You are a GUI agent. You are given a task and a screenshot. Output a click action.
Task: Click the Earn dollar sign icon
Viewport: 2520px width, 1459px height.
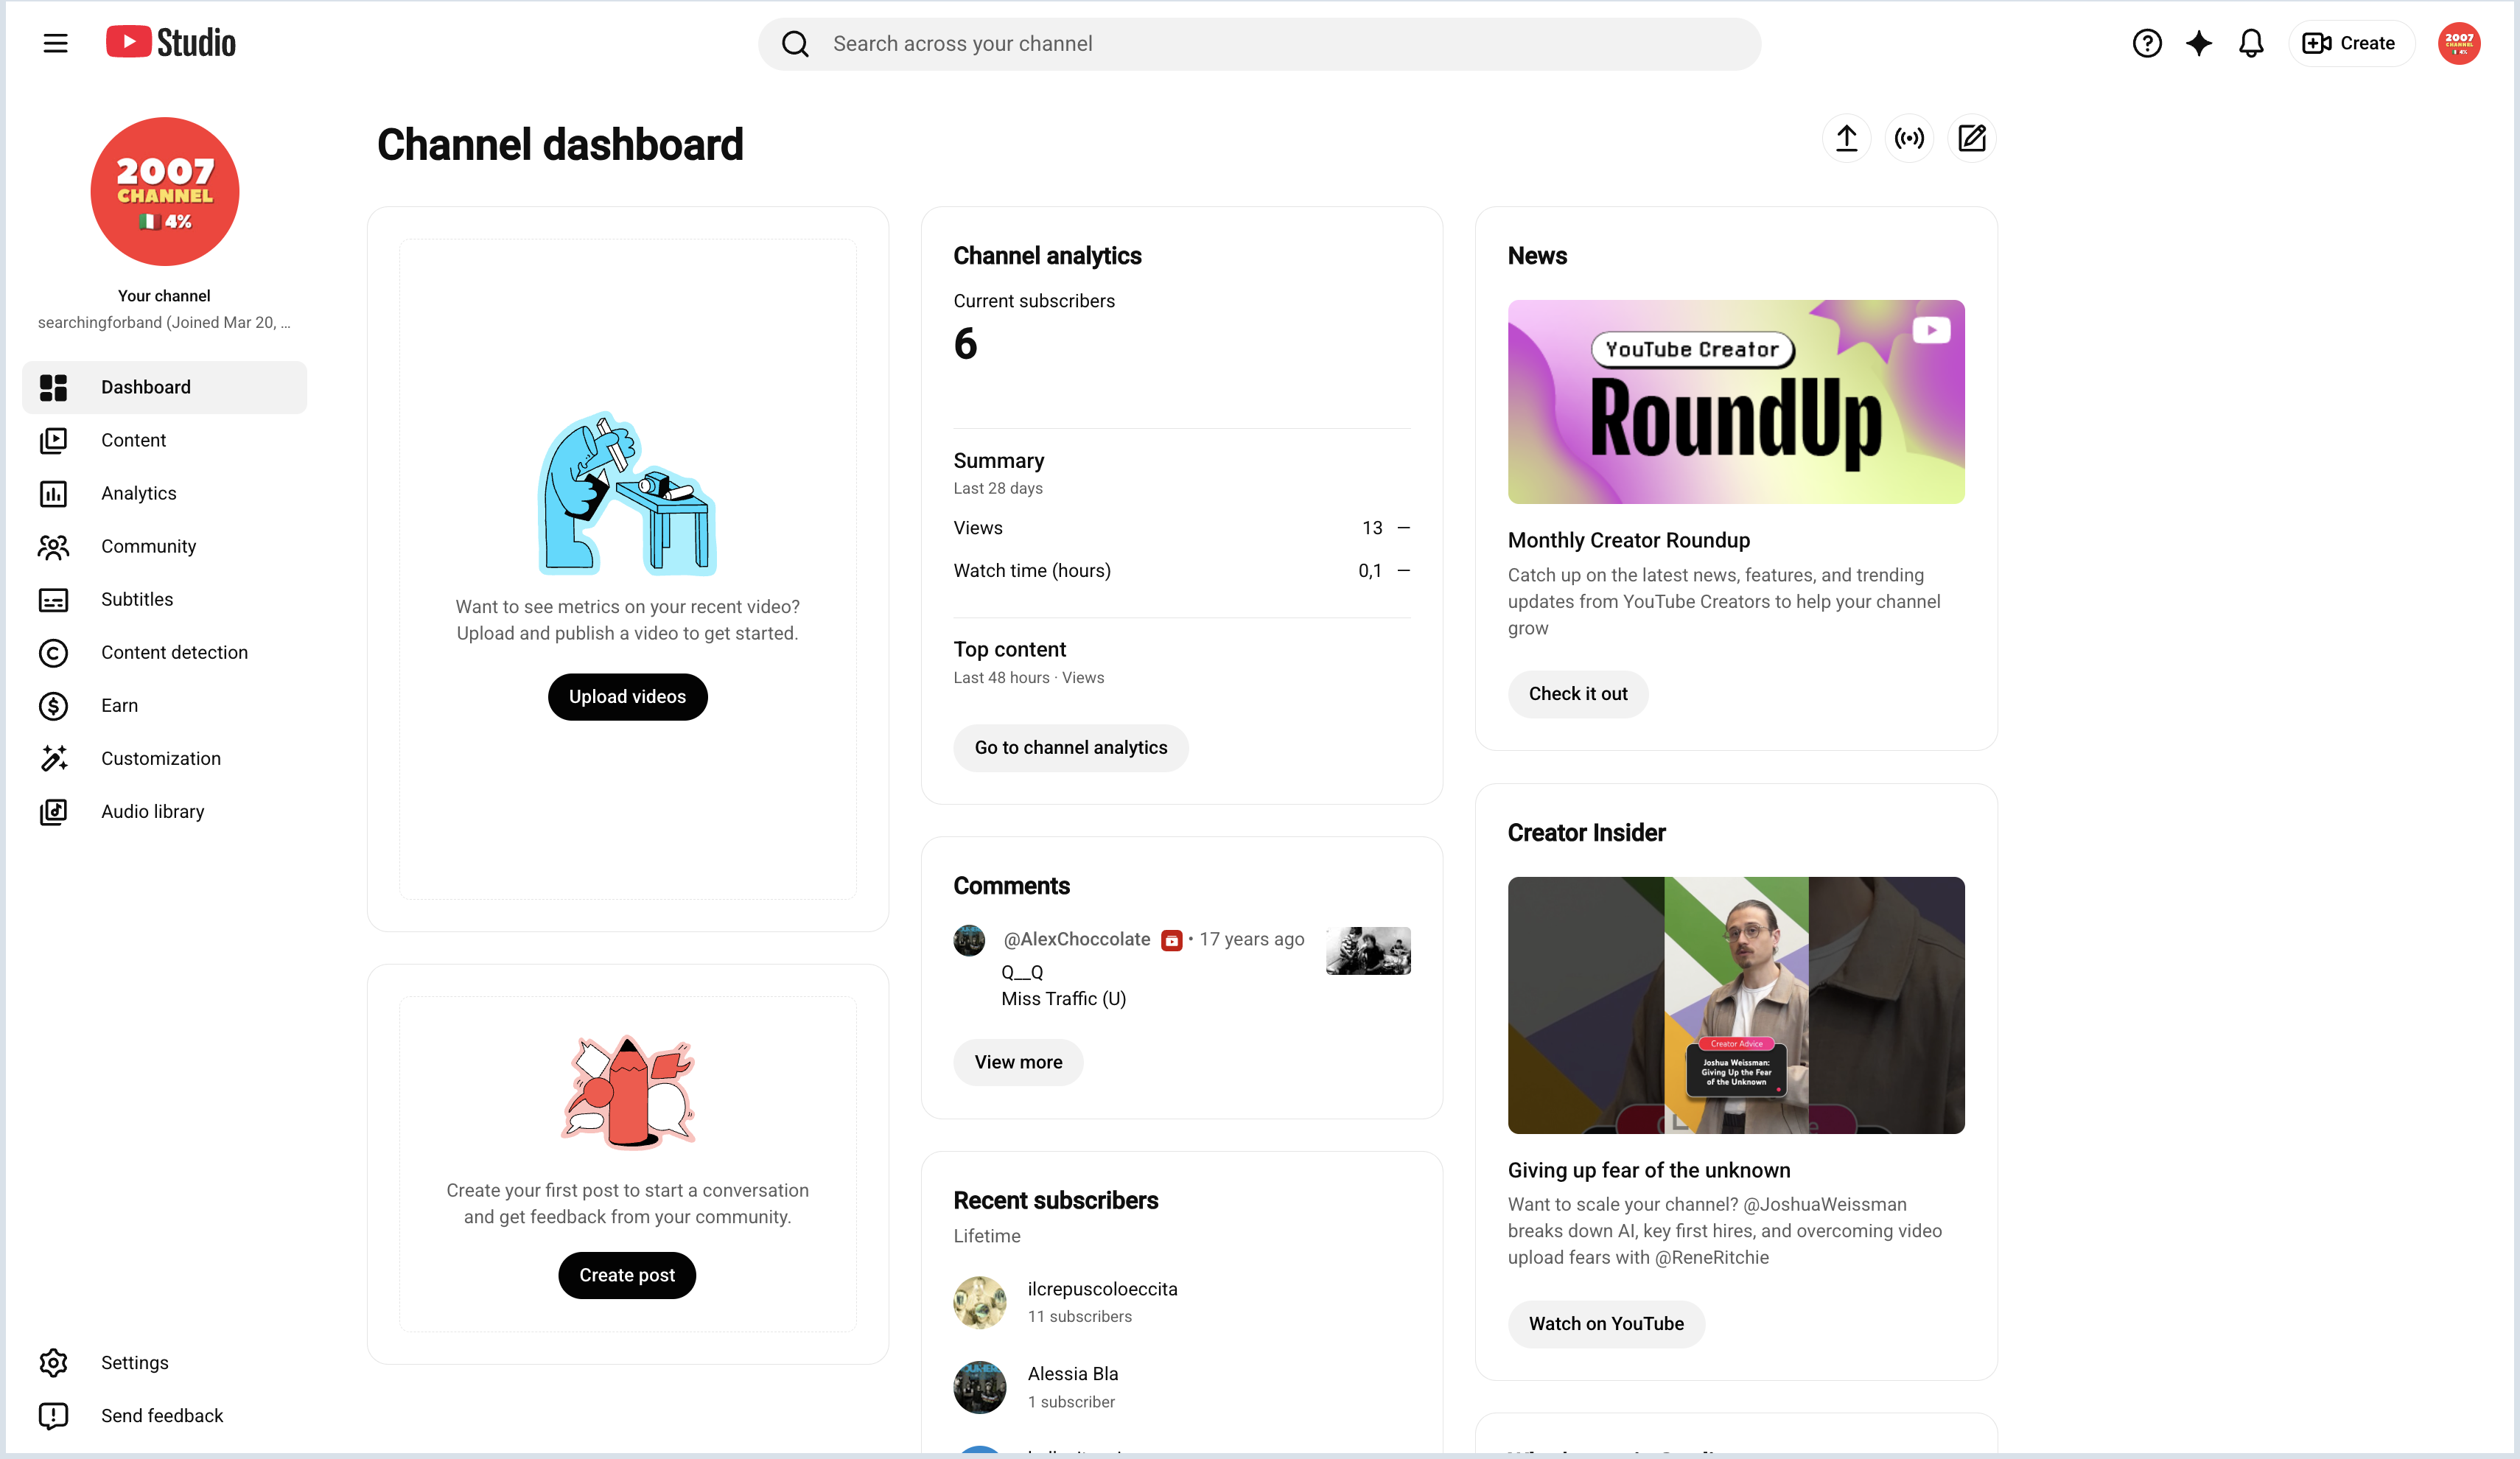coord(53,705)
